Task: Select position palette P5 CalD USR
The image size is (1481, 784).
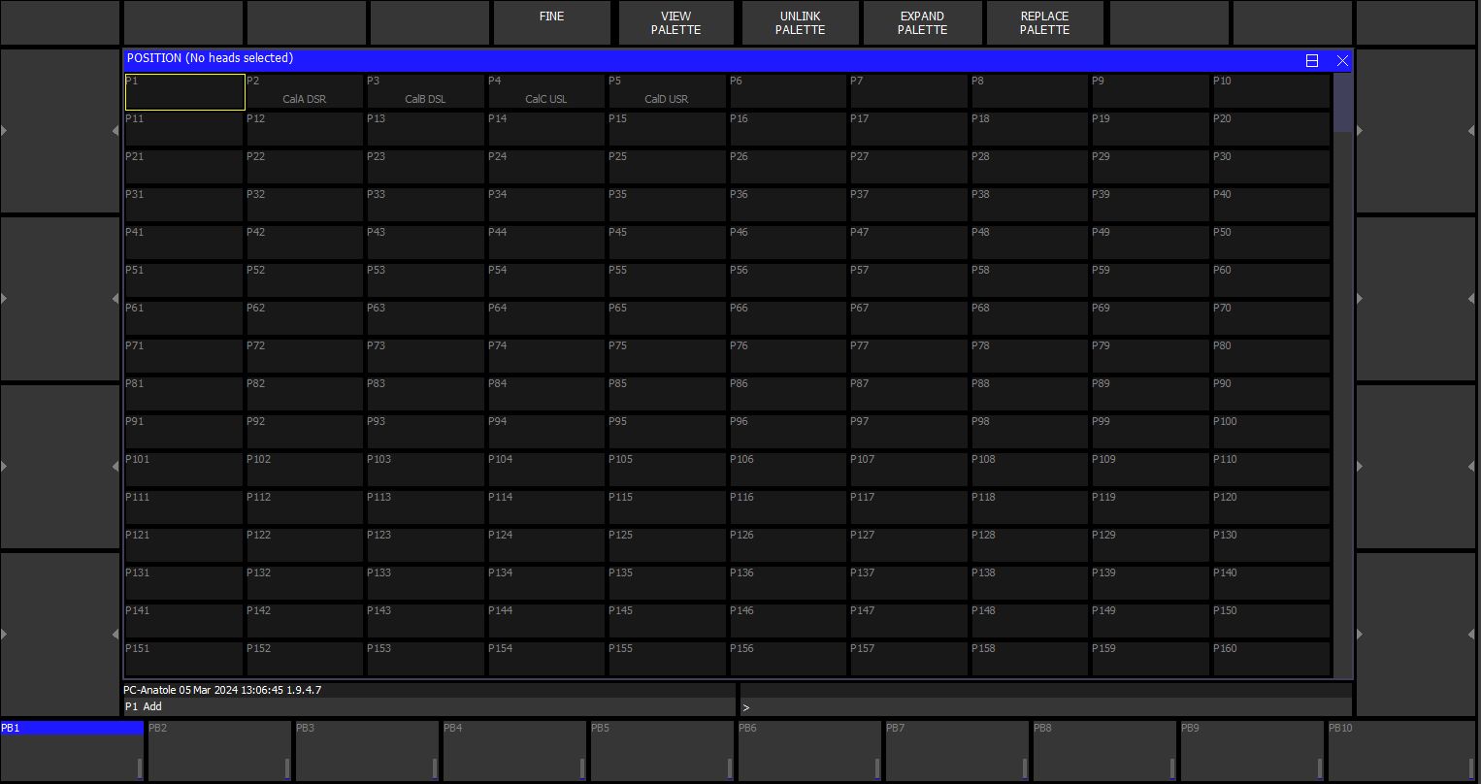Action: (x=667, y=92)
